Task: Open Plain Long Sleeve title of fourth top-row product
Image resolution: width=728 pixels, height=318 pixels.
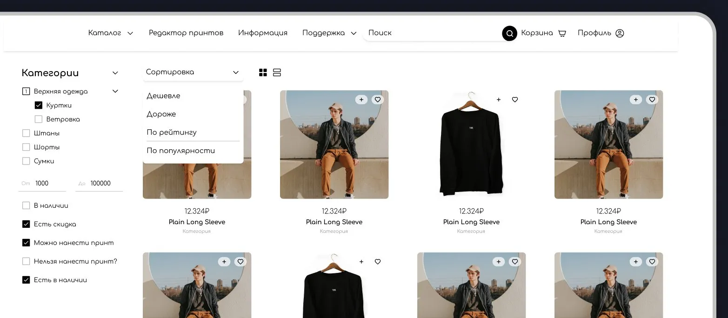Action: (x=608, y=222)
